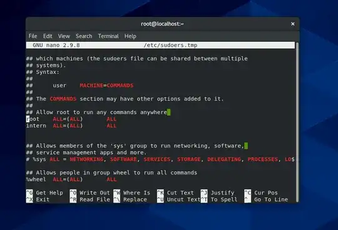This screenshot has width=338, height=230.
Task: Click ALL=(ALL) on the intern line
Action: (x=68, y=126)
